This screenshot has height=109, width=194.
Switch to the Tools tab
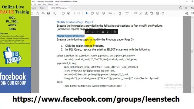tap(42, 8)
